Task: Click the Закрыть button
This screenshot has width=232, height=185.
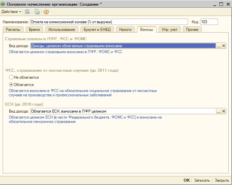Action: (x=222, y=180)
